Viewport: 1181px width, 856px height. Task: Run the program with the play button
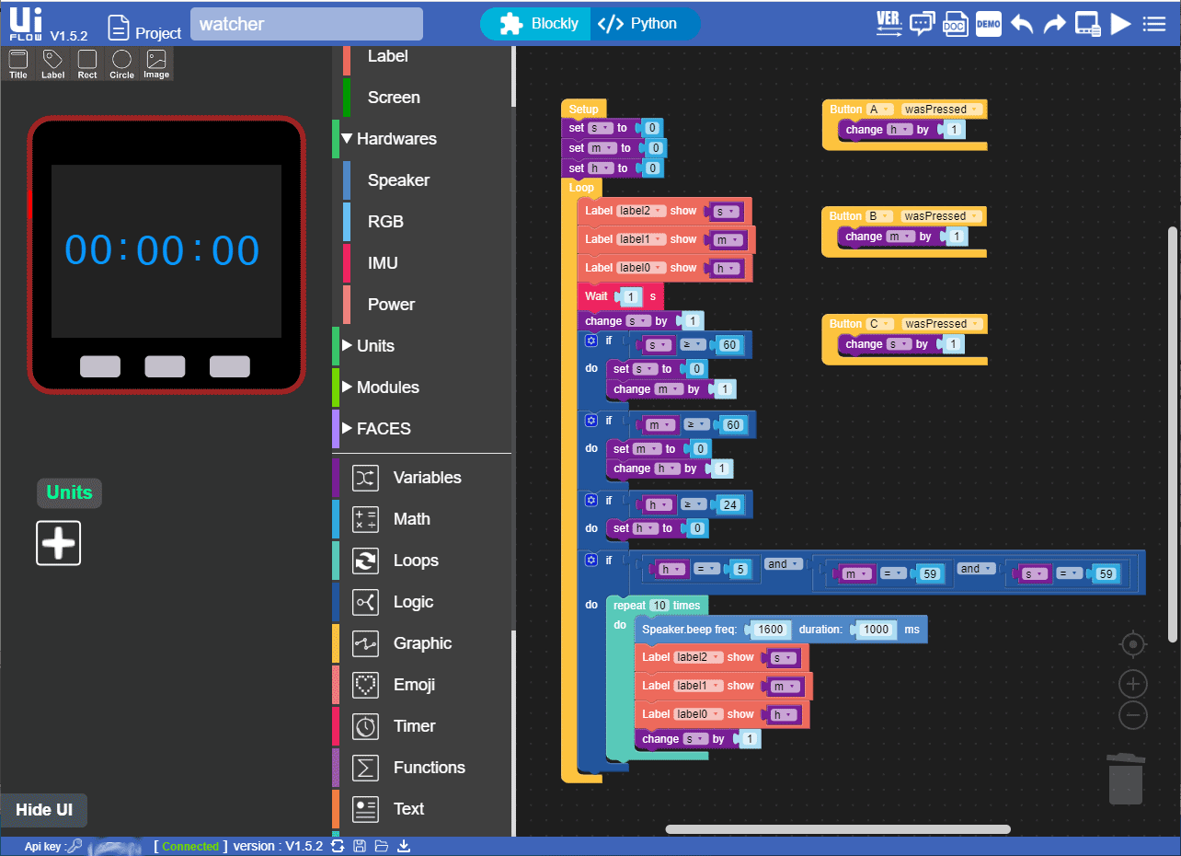tap(1120, 24)
